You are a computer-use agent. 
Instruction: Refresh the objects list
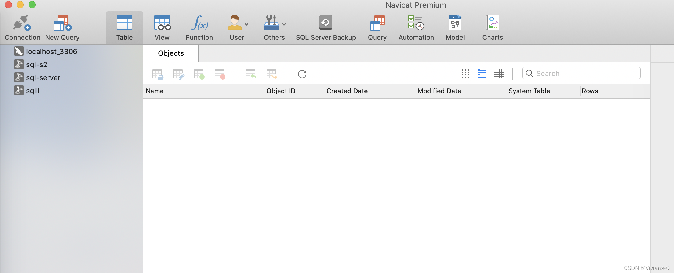[302, 74]
